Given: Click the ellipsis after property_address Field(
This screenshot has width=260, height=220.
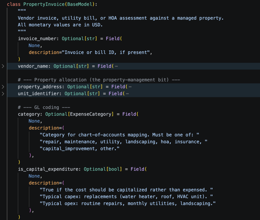Looking at the screenshot, I should tap(130, 87).
